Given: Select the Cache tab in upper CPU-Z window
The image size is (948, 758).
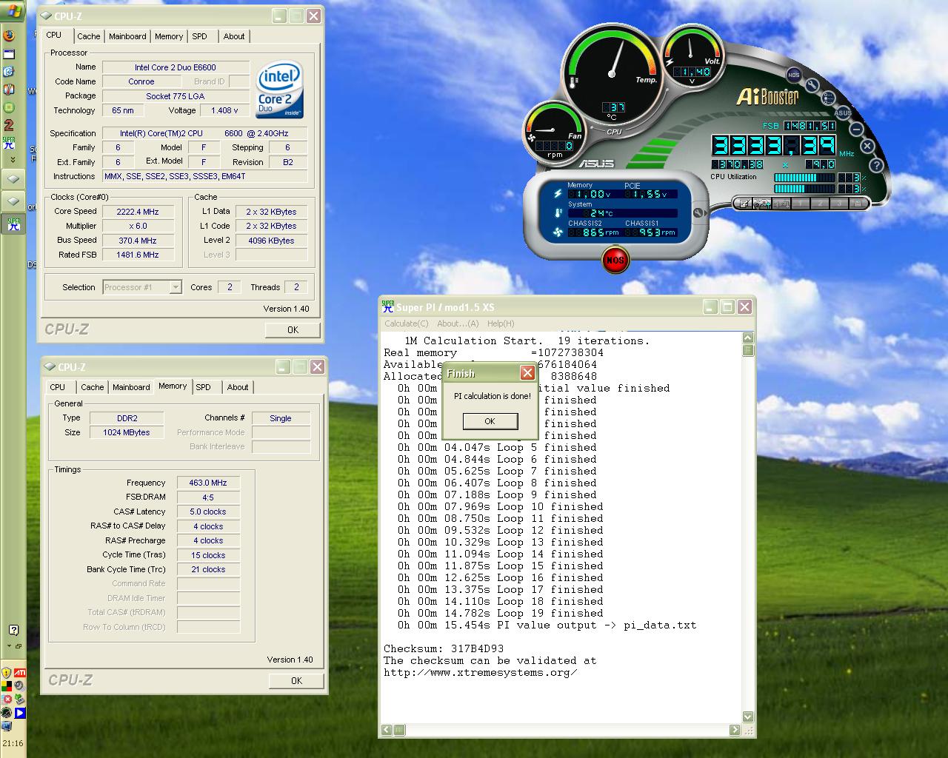Looking at the screenshot, I should (x=88, y=36).
